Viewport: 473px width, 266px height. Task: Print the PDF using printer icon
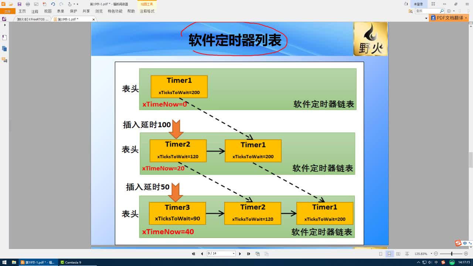pyautogui.click(x=28, y=4)
